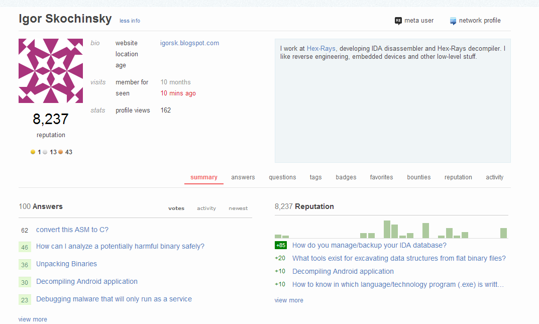Sort answers by newest
The width and height of the screenshot is (539, 324).
[x=238, y=208]
